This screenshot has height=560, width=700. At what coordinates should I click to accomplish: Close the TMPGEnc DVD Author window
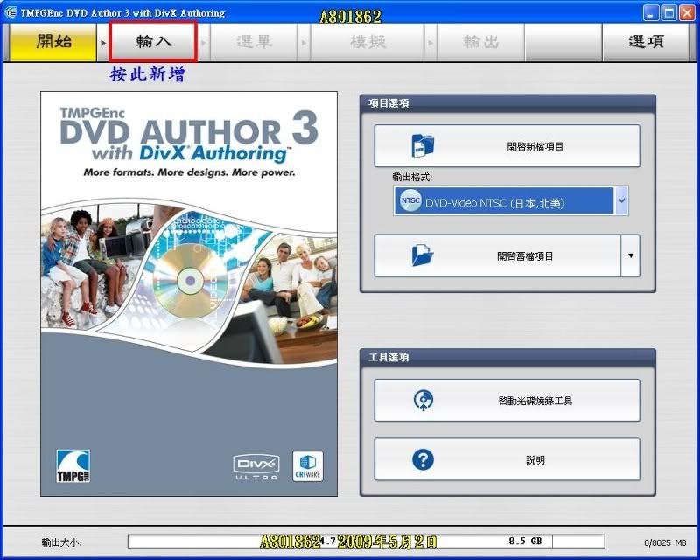point(687,12)
